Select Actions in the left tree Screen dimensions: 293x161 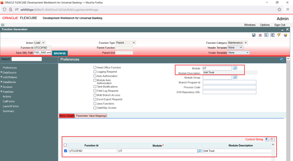(x=7, y=97)
